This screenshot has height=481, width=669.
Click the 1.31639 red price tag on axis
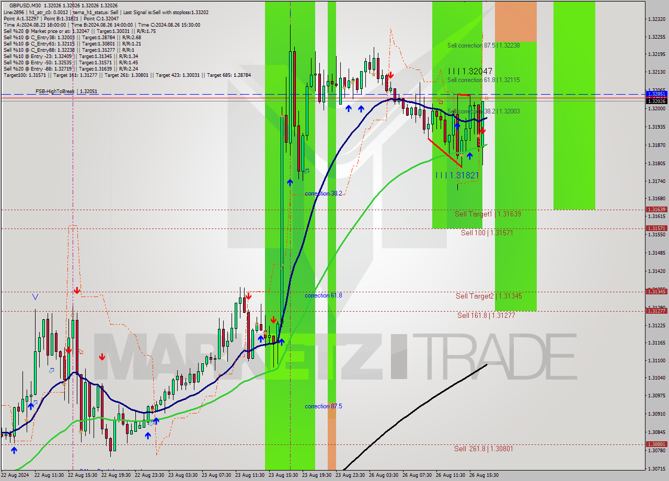pos(656,209)
